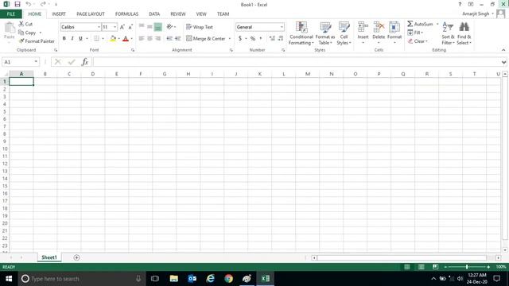Viewport: 509px width, 286px height.
Task: Toggle Bold formatting
Action: tap(64, 39)
